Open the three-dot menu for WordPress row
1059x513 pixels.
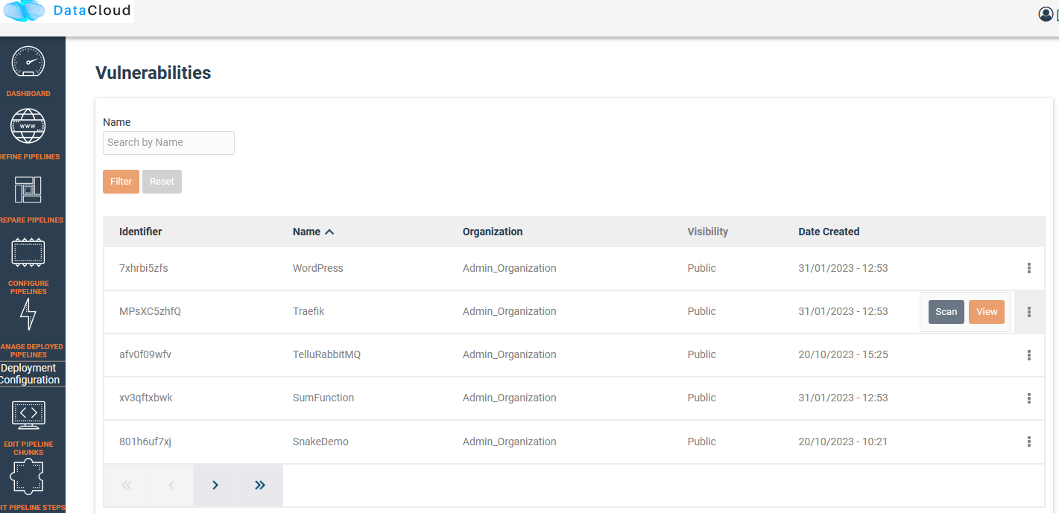click(x=1029, y=268)
